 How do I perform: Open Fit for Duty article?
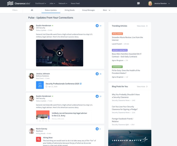(126, 72)
